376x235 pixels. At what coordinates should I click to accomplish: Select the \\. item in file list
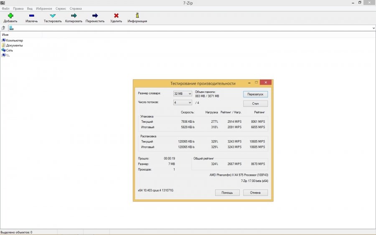tap(6, 56)
